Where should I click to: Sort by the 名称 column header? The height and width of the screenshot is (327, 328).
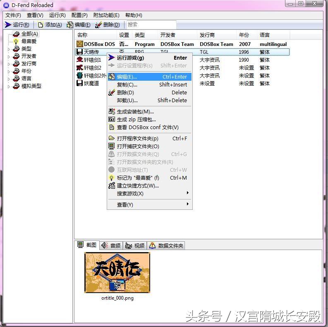(96, 35)
